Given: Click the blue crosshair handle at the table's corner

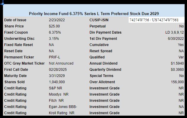Looking at the screenshot, I should tap(3, 4).
